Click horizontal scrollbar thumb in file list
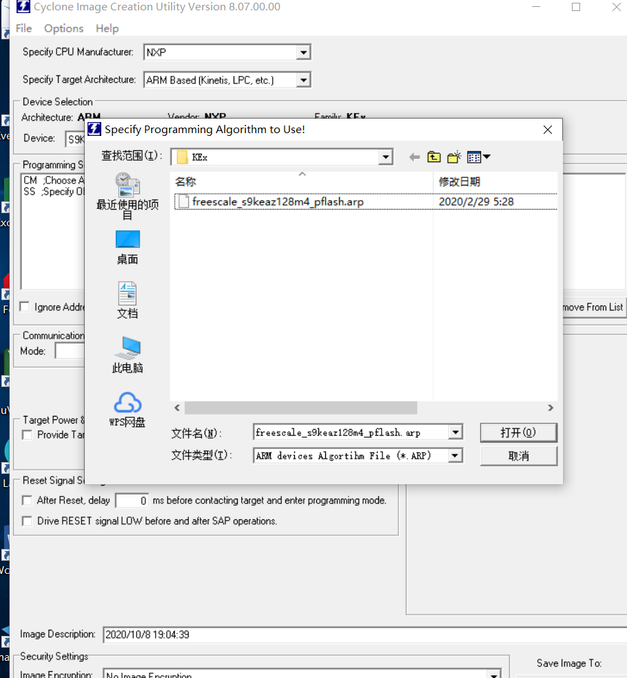This screenshot has width=627, height=678. point(300,408)
